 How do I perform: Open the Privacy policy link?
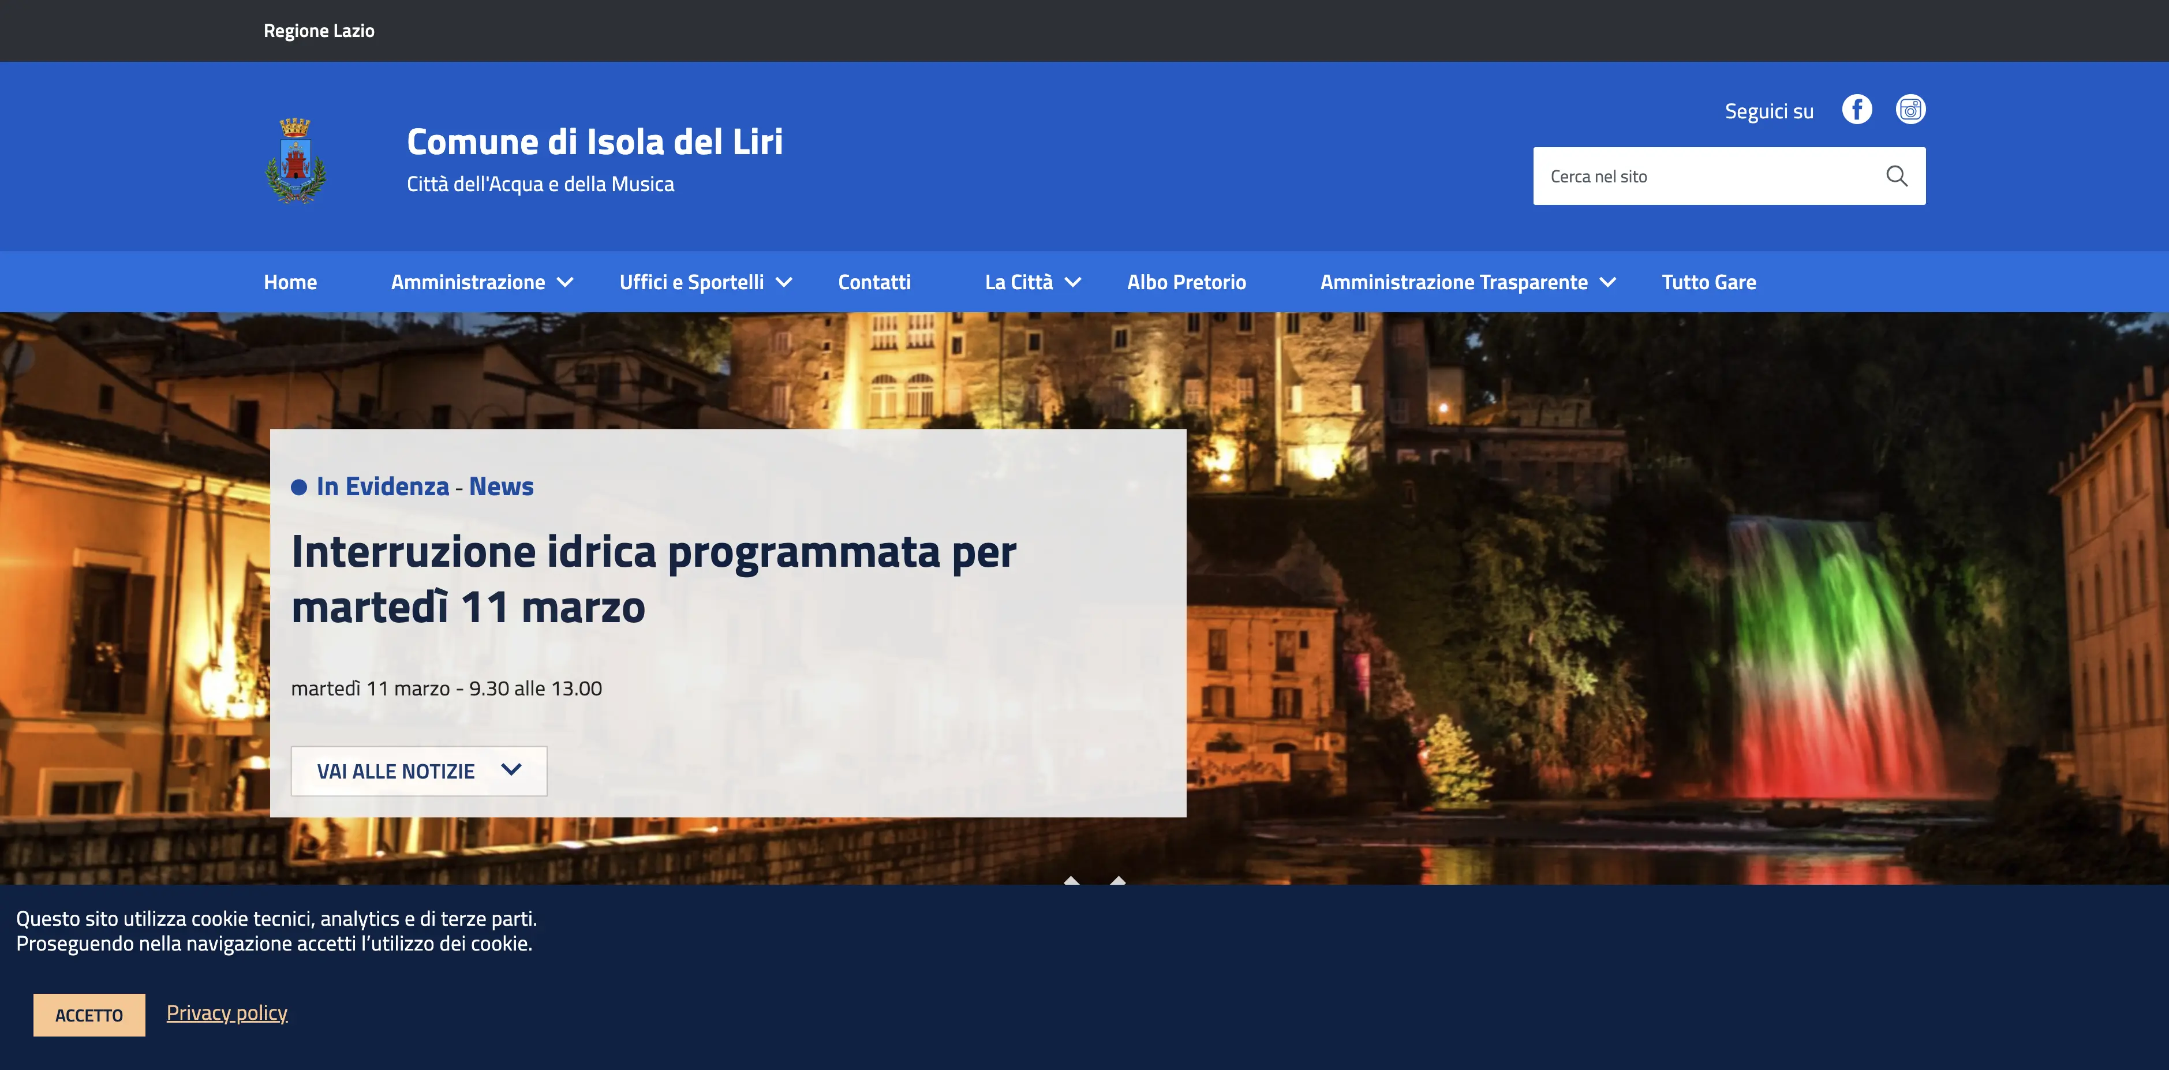pyautogui.click(x=226, y=1013)
